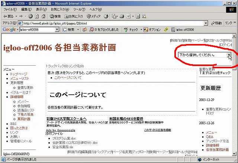
Task: Go back with the 戻る button
Action: [9, 16]
